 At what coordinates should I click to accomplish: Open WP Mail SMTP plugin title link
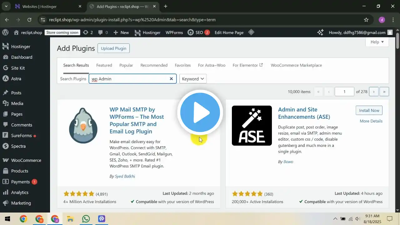[x=137, y=120]
